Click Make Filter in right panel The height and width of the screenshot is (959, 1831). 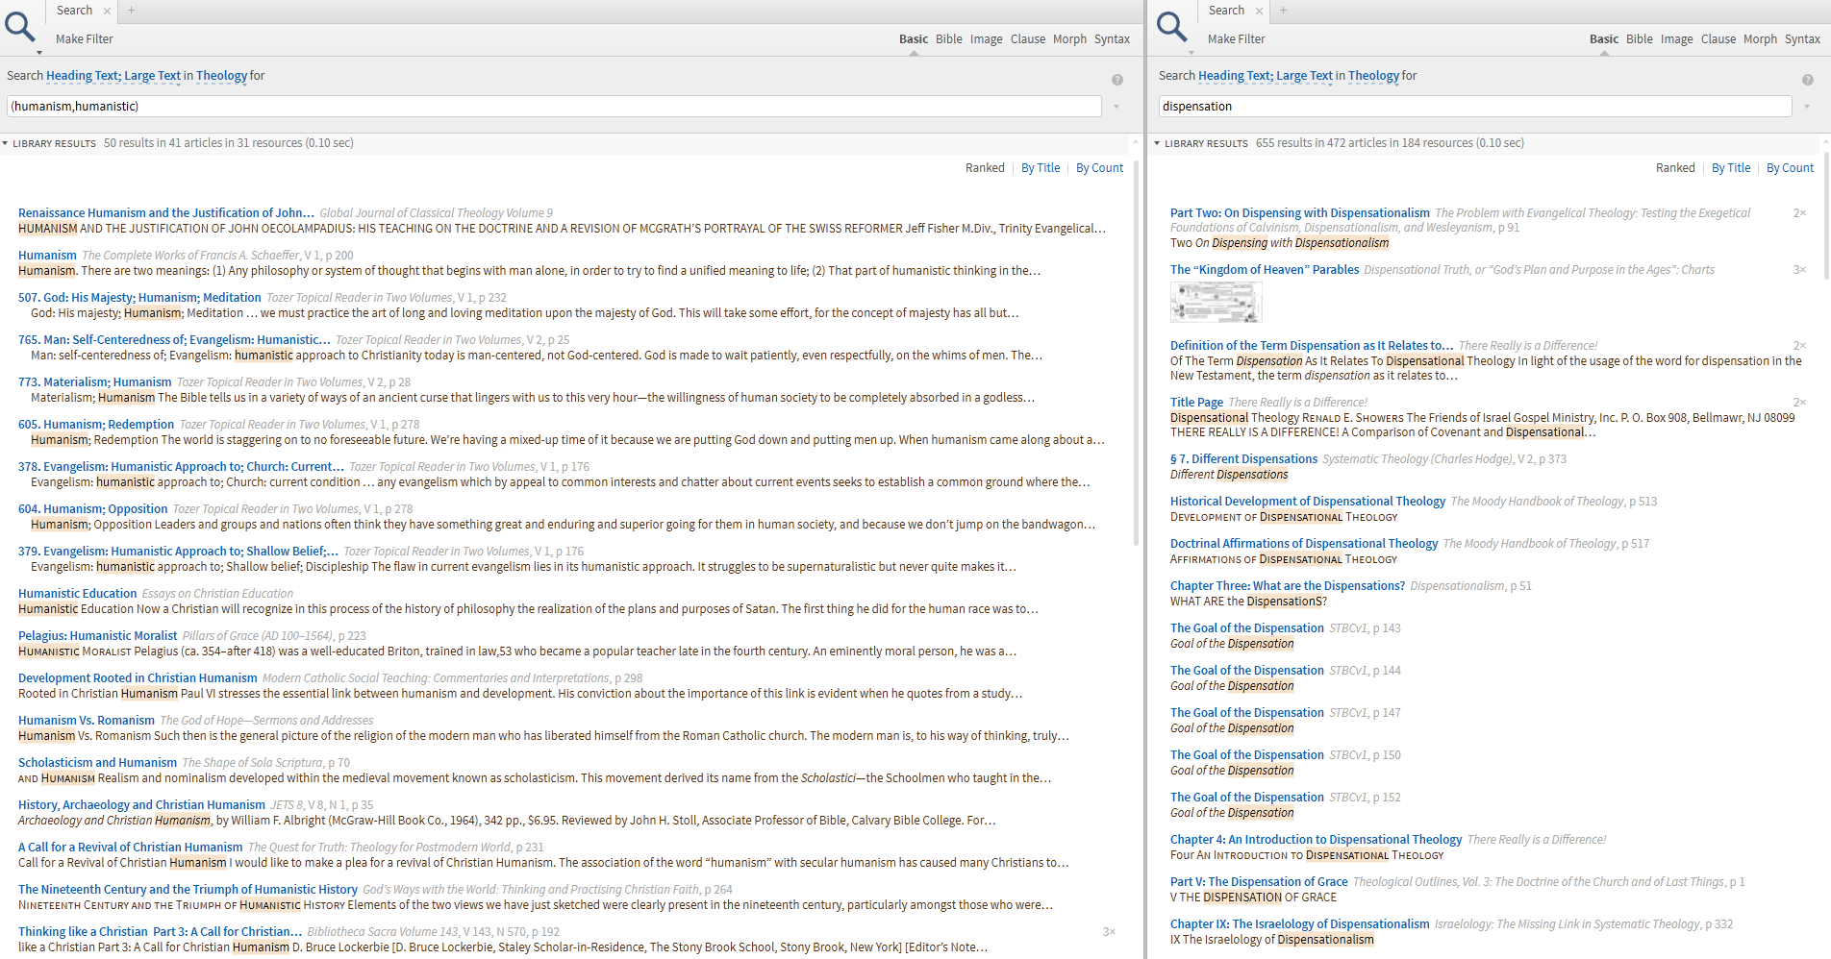point(1236,39)
